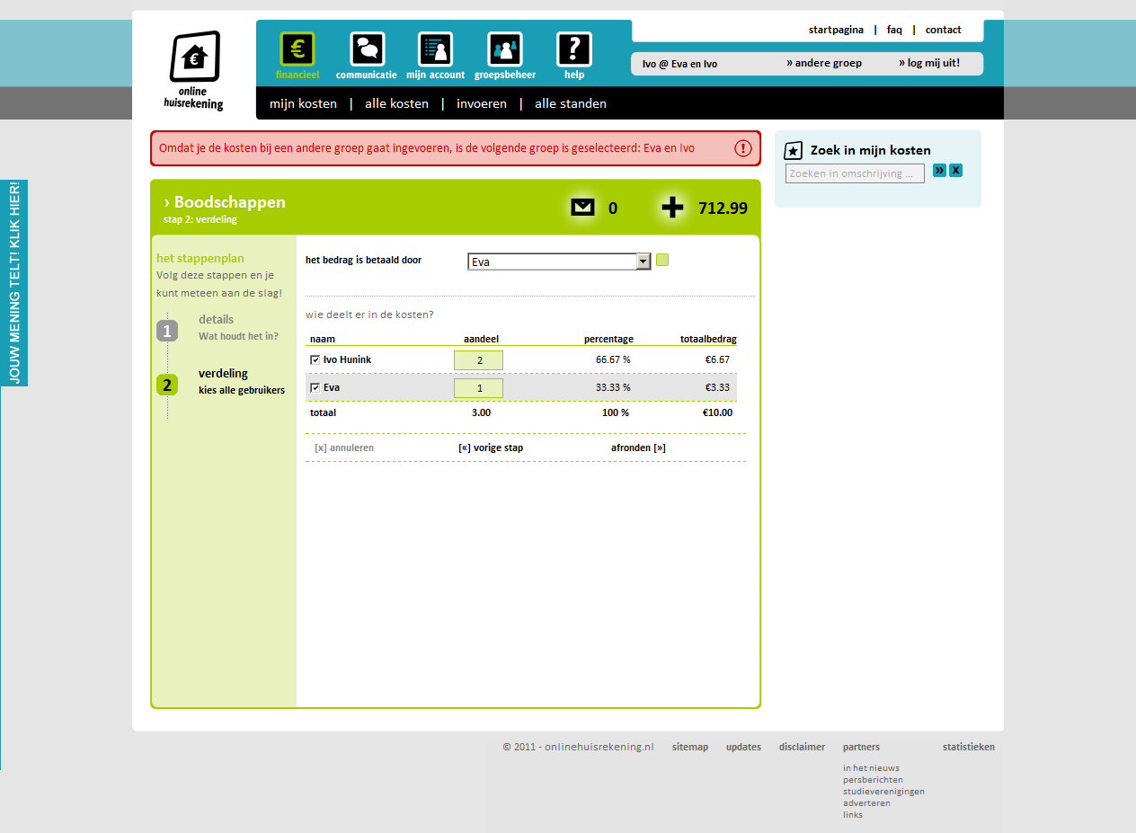Uncheck the Eva checkbox

click(x=315, y=387)
